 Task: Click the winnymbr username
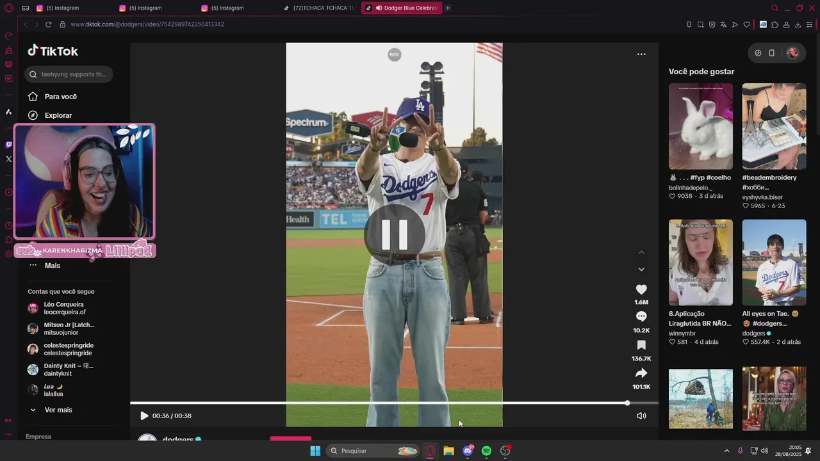point(682,334)
